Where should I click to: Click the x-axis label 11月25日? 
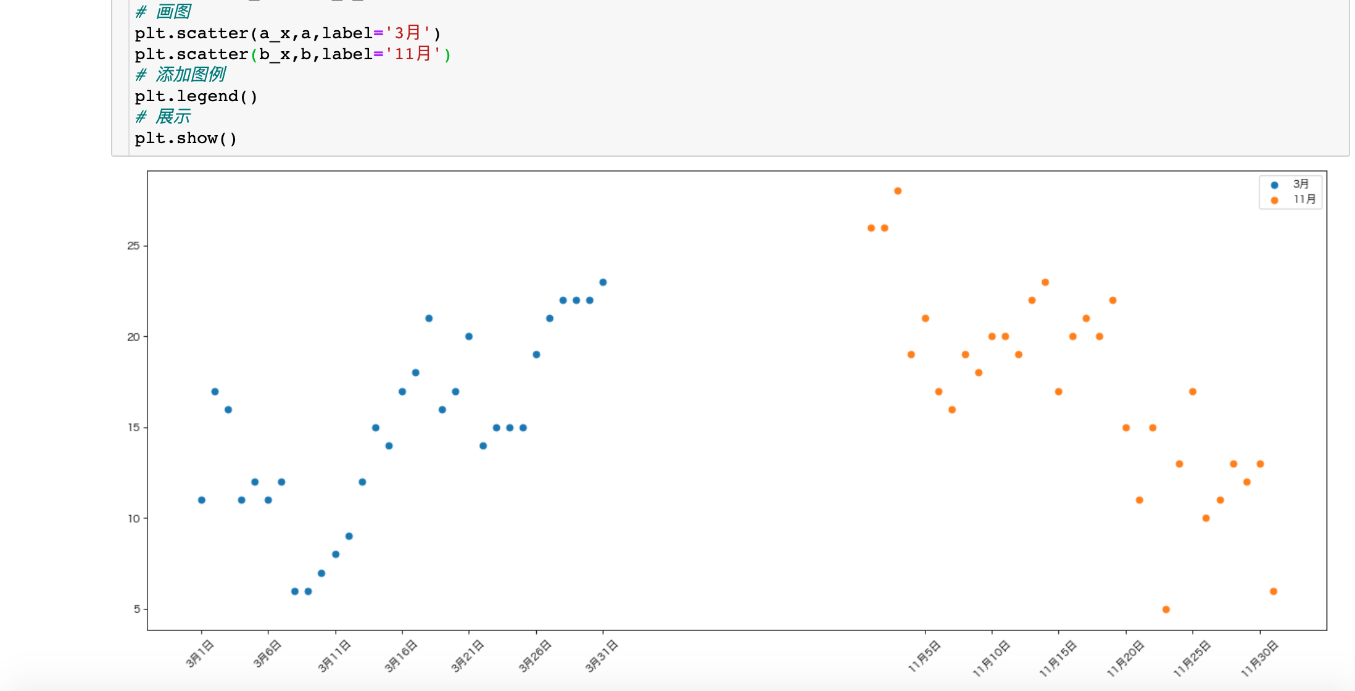(x=1191, y=658)
